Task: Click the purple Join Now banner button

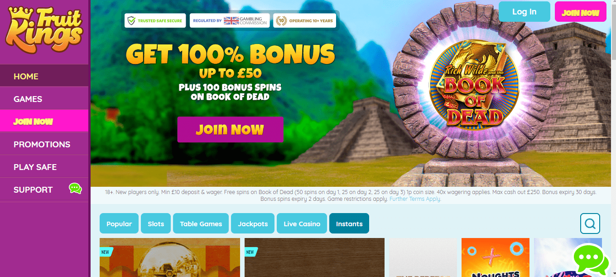Action: pyautogui.click(x=230, y=130)
